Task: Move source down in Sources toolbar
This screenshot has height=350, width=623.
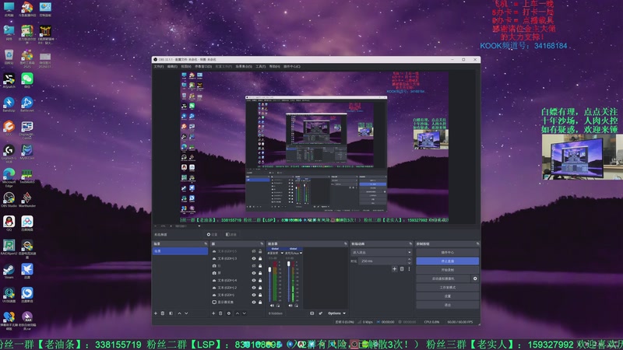Action: click(x=245, y=313)
